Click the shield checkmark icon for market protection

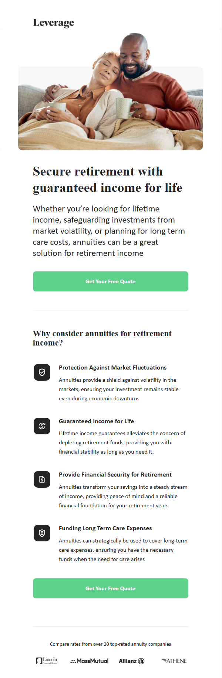point(42,372)
